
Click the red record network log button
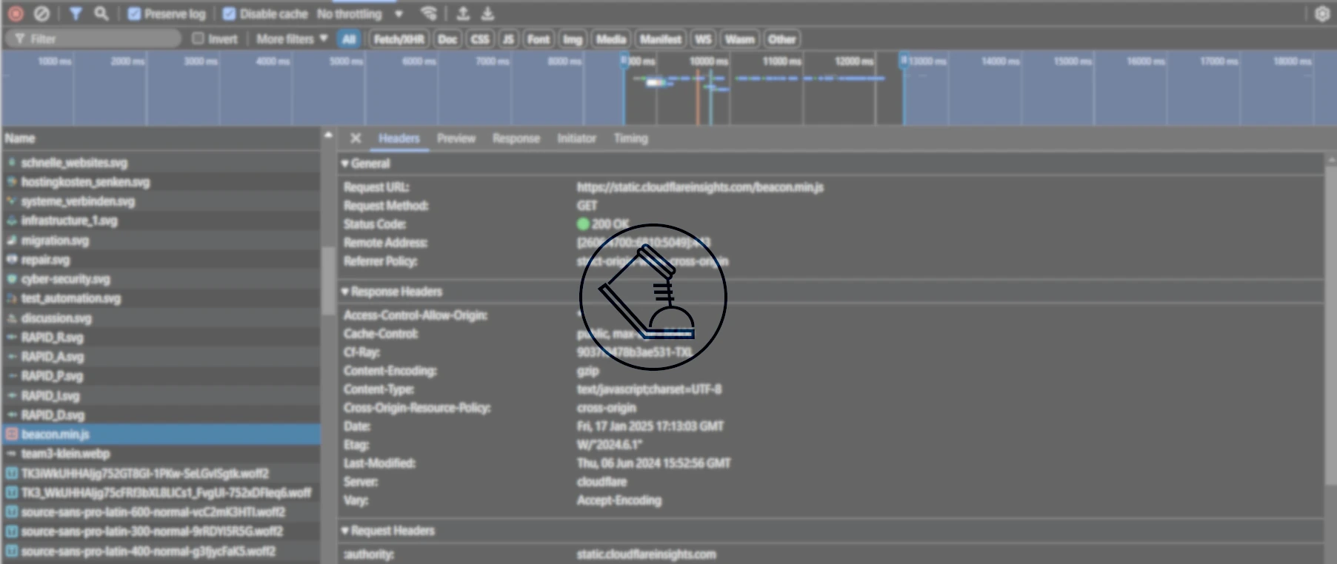[16, 13]
